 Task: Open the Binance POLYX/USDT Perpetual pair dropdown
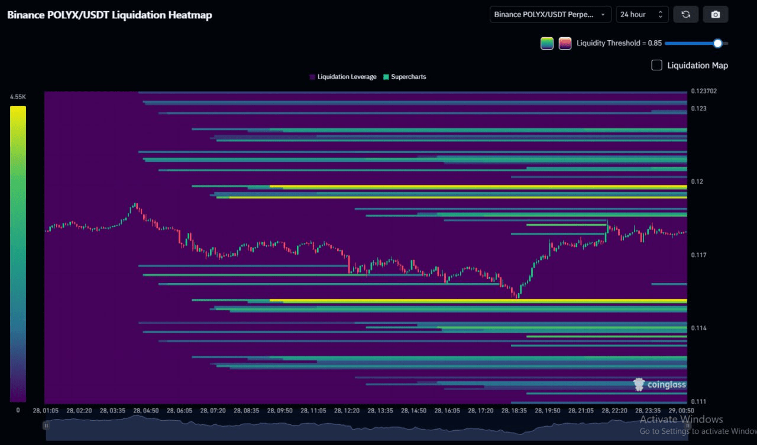(x=551, y=14)
